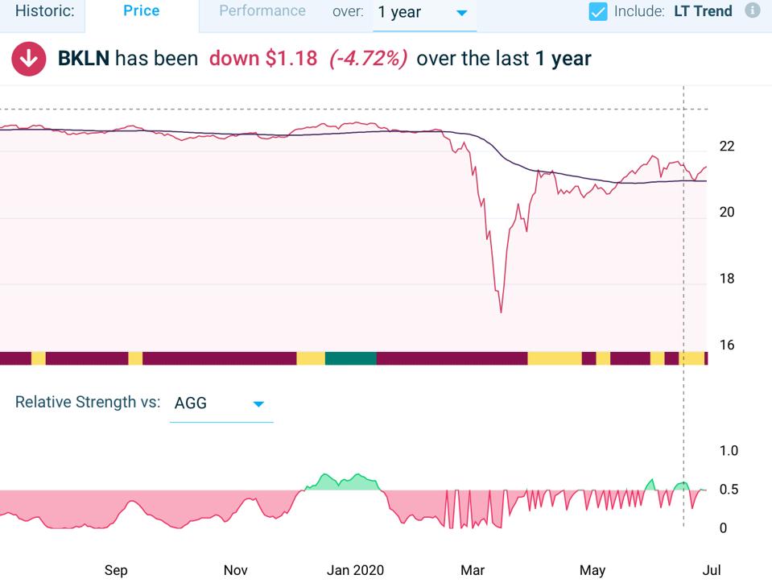Click the Relative Strength vs label
The width and height of the screenshot is (772, 583).
(x=89, y=402)
